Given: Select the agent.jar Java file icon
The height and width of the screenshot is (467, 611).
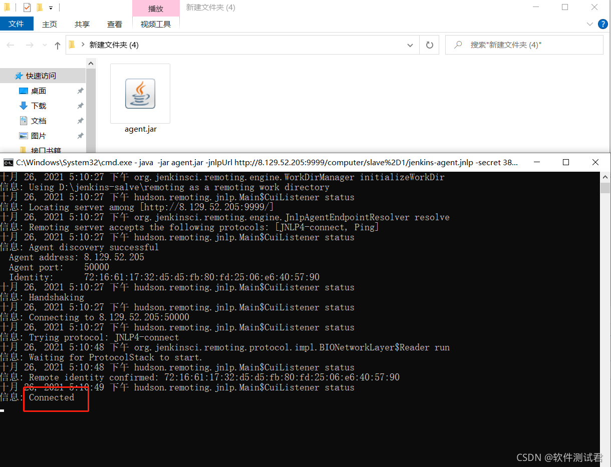Looking at the screenshot, I should click(x=140, y=94).
